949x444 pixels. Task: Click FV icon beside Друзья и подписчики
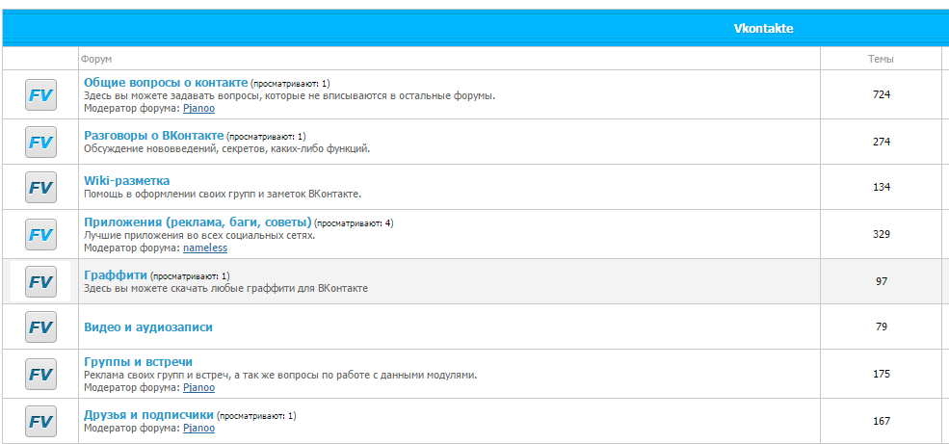[40, 421]
